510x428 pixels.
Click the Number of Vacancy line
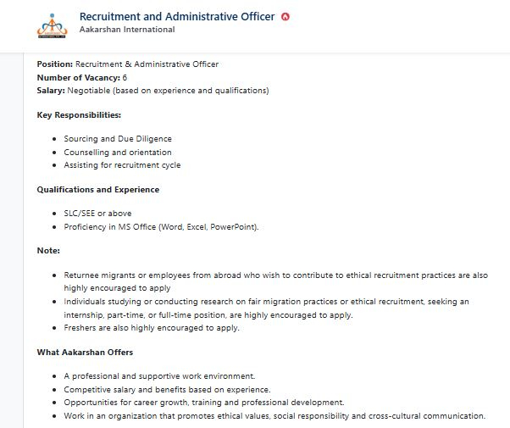82,77
